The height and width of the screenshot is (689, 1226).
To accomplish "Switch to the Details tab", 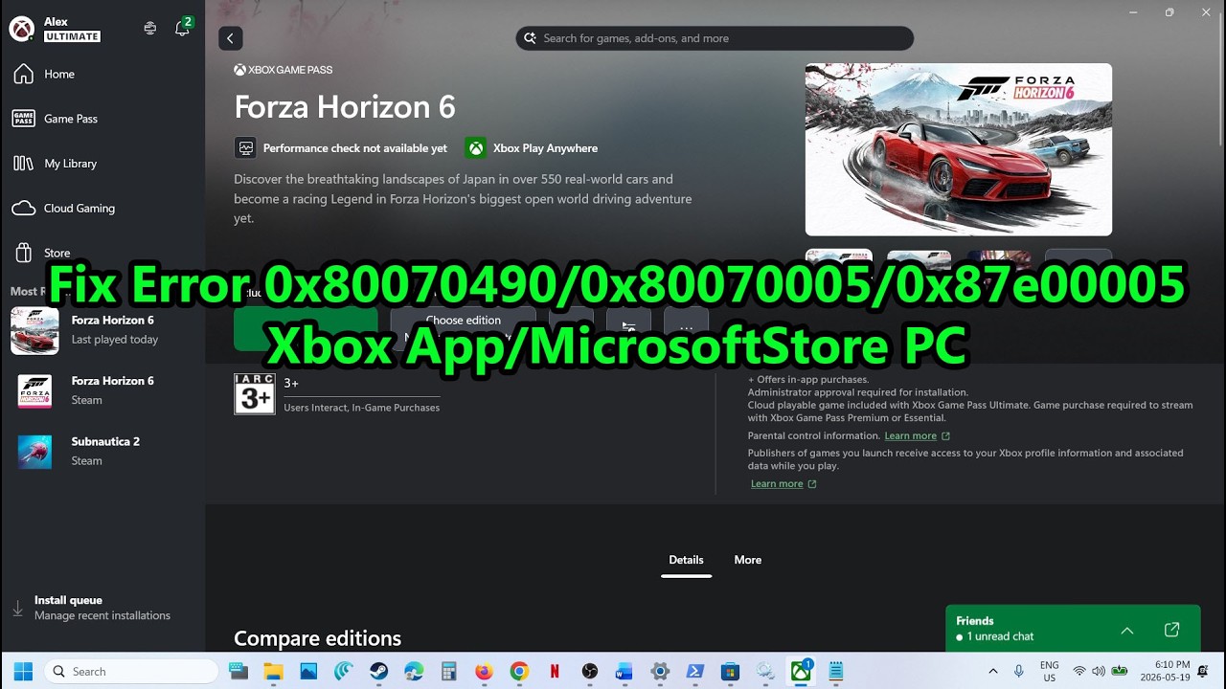I will [x=686, y=561].
